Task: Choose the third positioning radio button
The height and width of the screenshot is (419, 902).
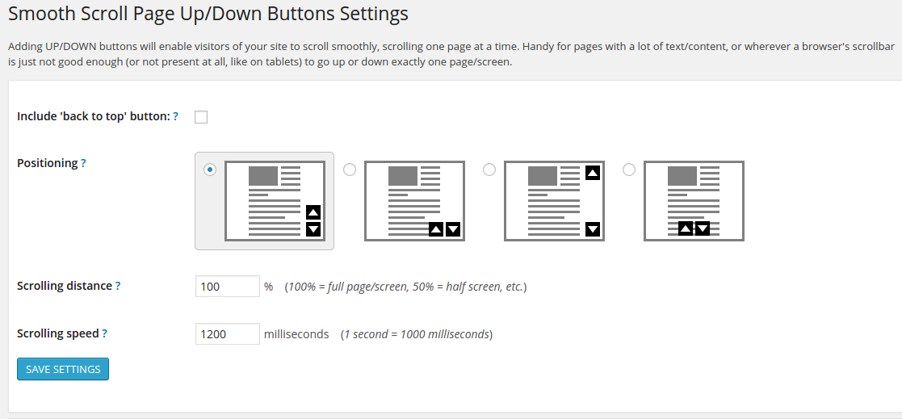Action: (x=489, y=170)
